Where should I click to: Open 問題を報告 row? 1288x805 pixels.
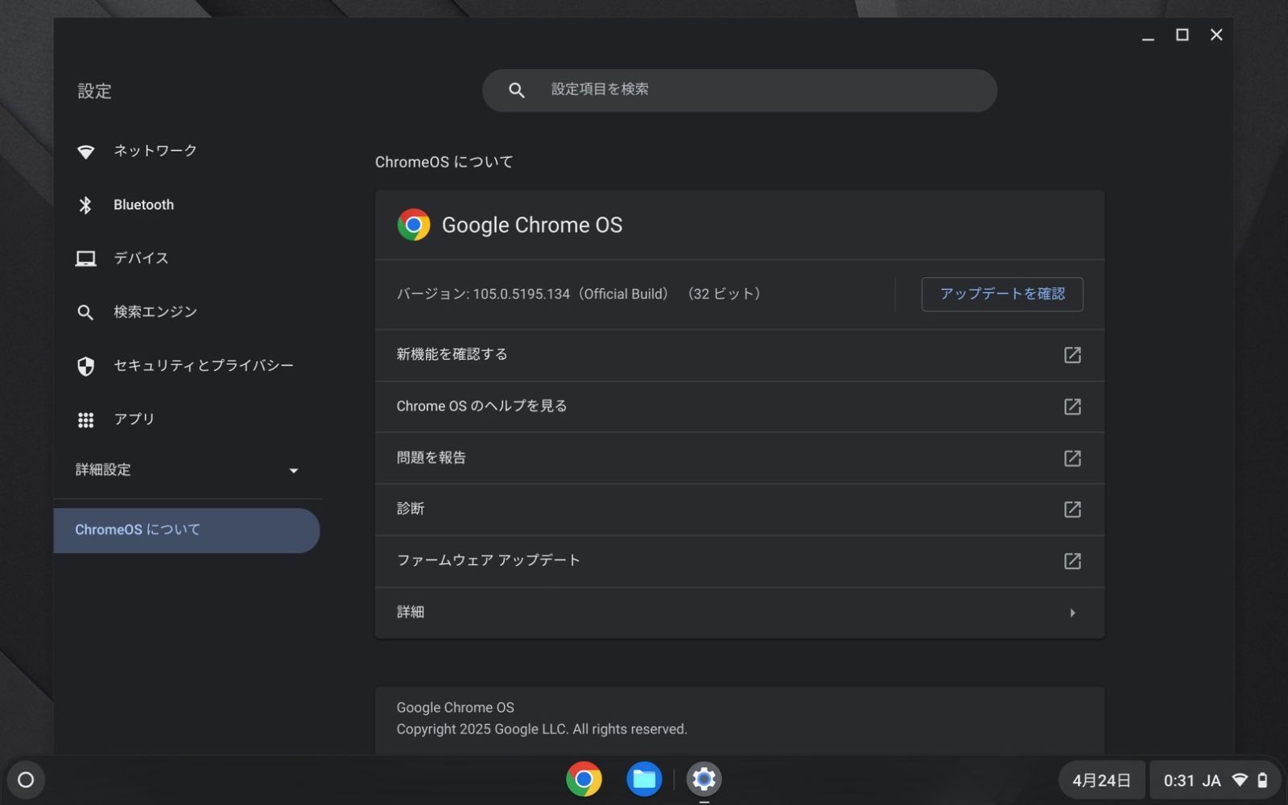[739, 458]
